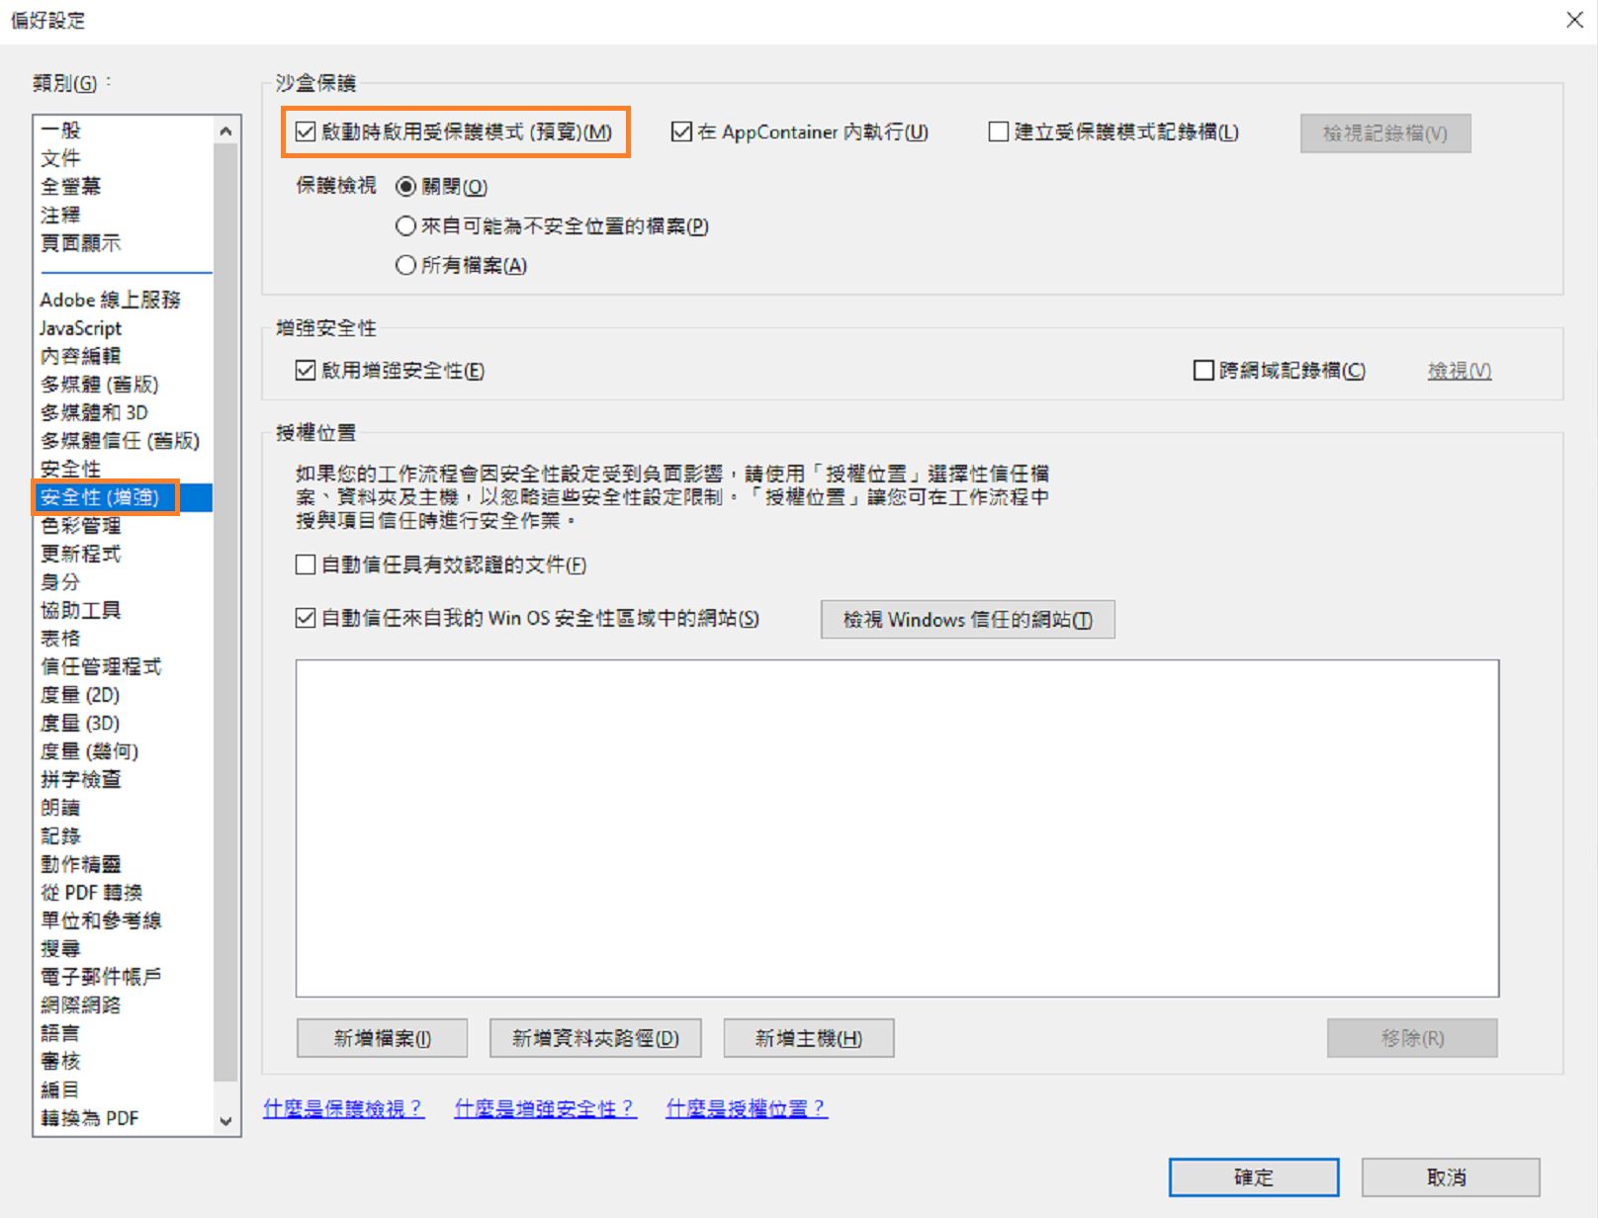Click 檢視記錄檔 button
Screen dimensions: 1598x1218
point(1385,133)
